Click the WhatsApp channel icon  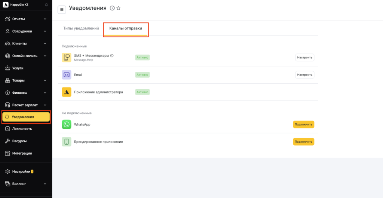67,124
